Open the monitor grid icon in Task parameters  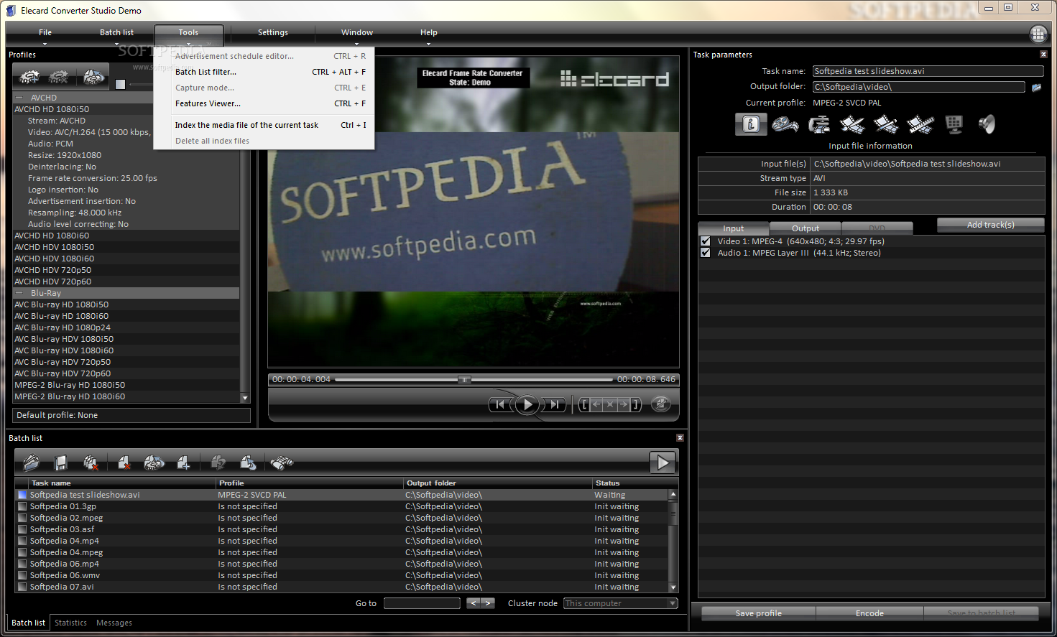pyautogui.click(x=954, y=124)
